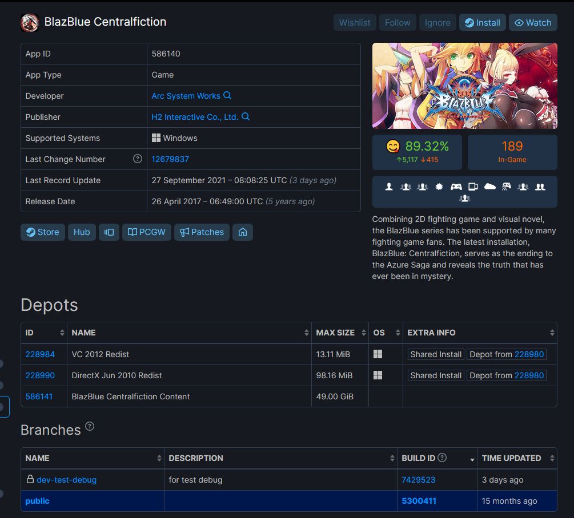Screen dimensions: 574x518
Task: Open depot 228990
Action: pos(40,375)
